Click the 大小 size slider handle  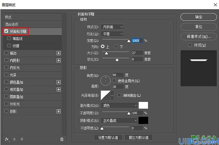click(106, 53)
